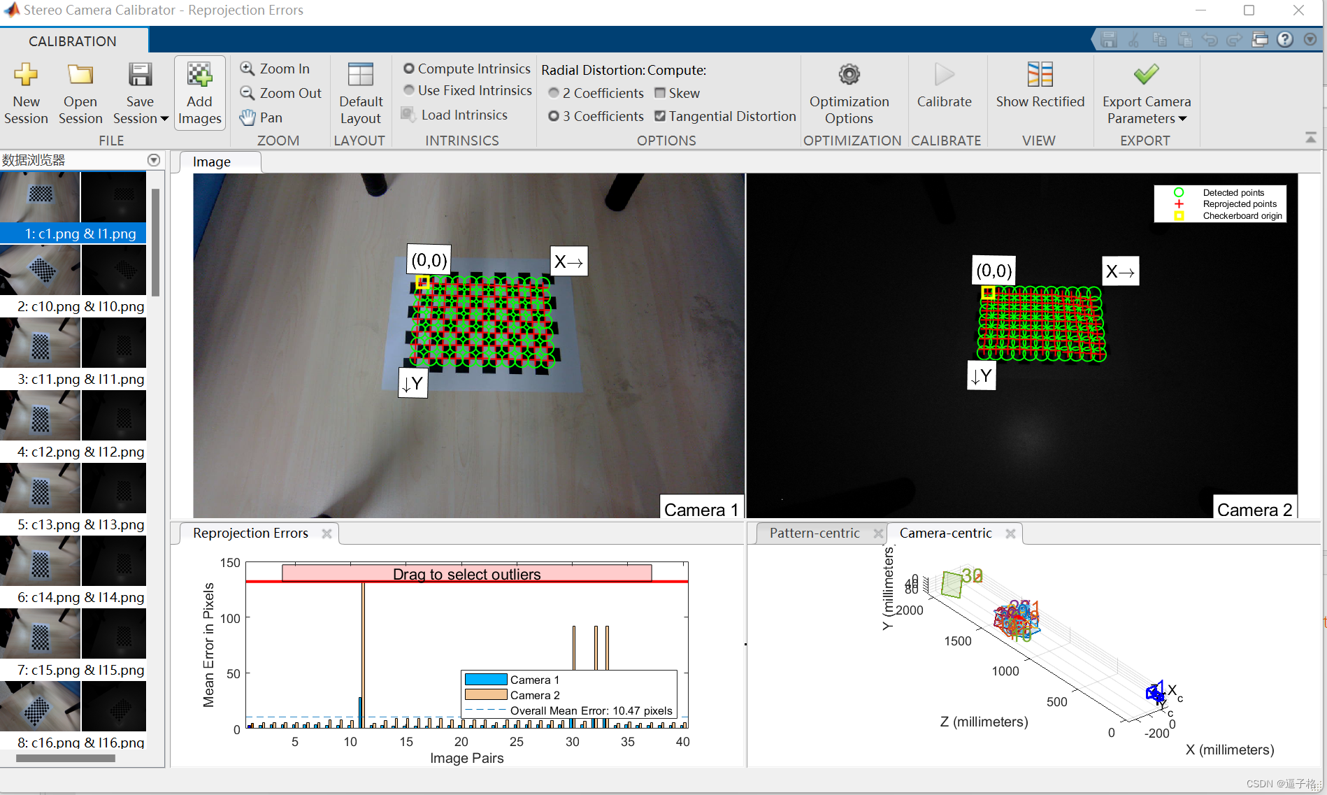Image resolution: width=1327 pixels, height=795 pixels.
Task: Select image pair 5: c13.png & l13.png
Action: 73,498
